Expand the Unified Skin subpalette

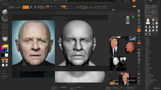click(148, 84)
